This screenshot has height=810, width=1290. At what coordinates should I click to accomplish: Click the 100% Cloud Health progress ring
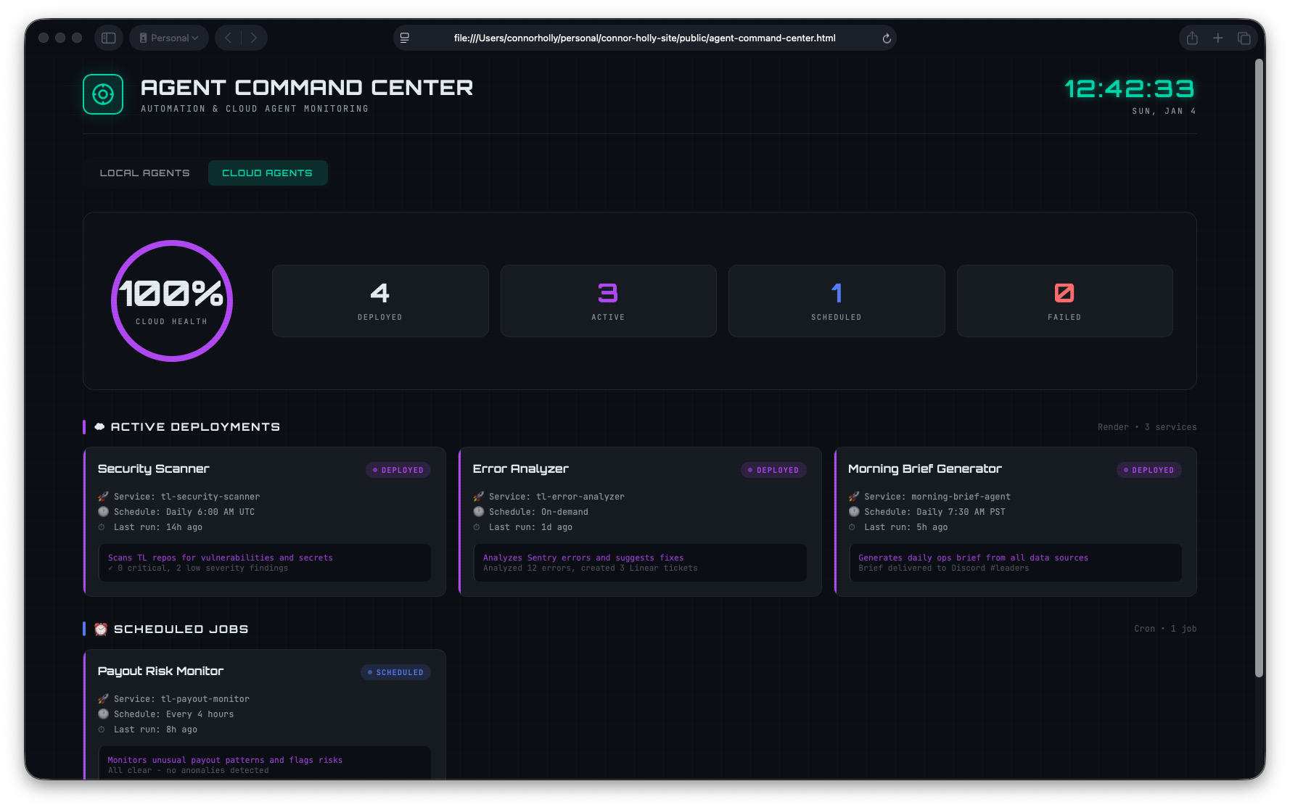point(171,300)
